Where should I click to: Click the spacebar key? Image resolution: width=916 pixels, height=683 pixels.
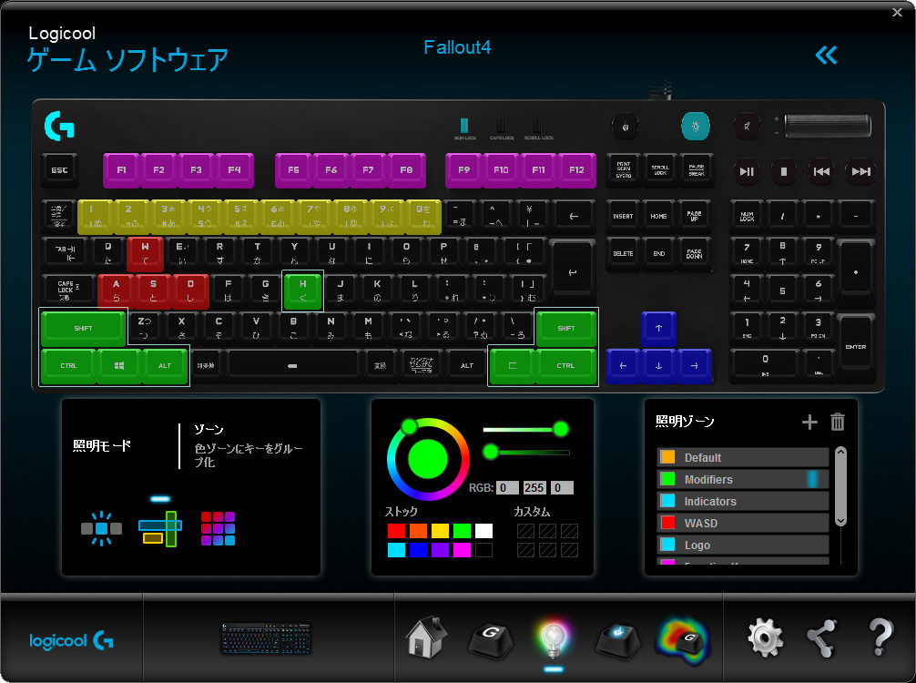point(292,365)
